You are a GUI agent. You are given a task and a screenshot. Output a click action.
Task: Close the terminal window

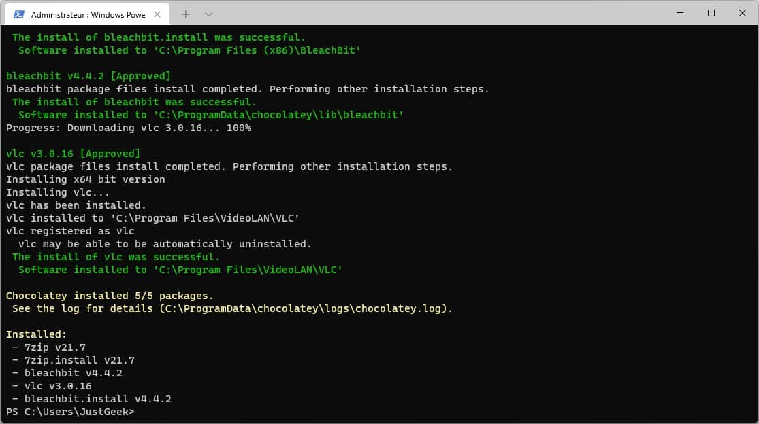(743, 13)
